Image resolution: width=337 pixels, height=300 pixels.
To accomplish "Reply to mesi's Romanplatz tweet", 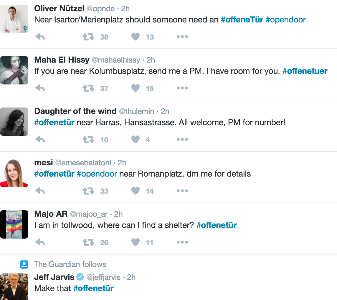I will (40, 191).
